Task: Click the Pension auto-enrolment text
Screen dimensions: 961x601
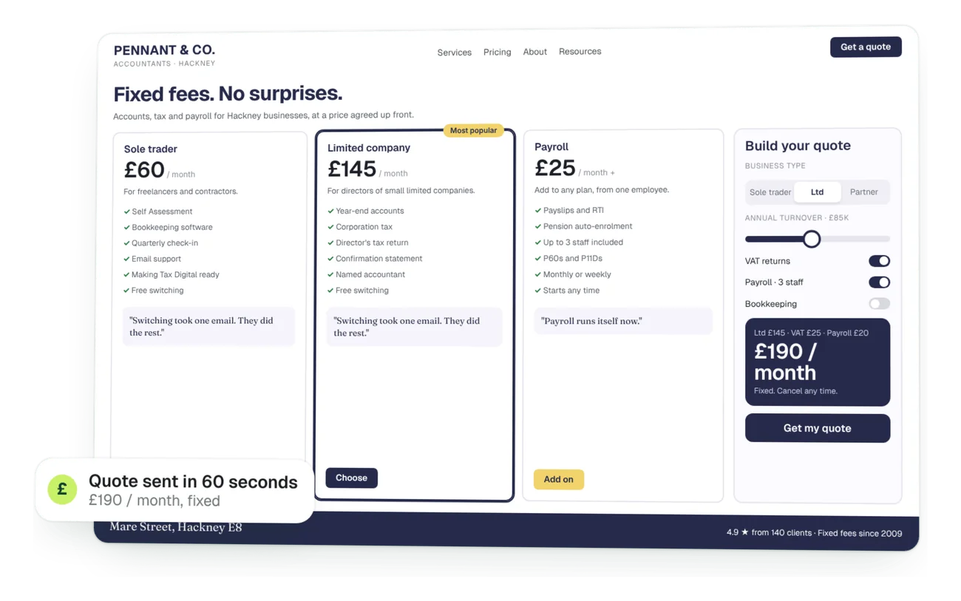Action: [x=588, y=226]
